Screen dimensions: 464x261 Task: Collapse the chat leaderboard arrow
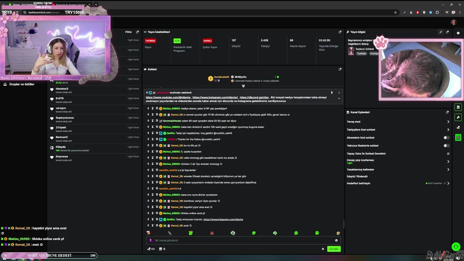coord(243,86)
